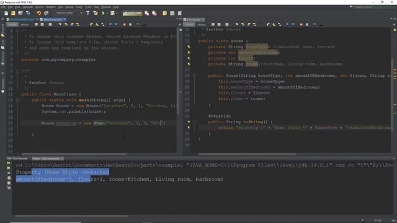Click the Open Project toolbar icon
Screen dimensions: 397x223
pyautogui.click(x=20, y=13)
